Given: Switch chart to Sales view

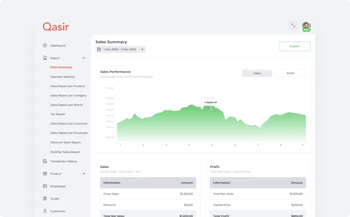Looking at the screenshot, I should point(257,73).
